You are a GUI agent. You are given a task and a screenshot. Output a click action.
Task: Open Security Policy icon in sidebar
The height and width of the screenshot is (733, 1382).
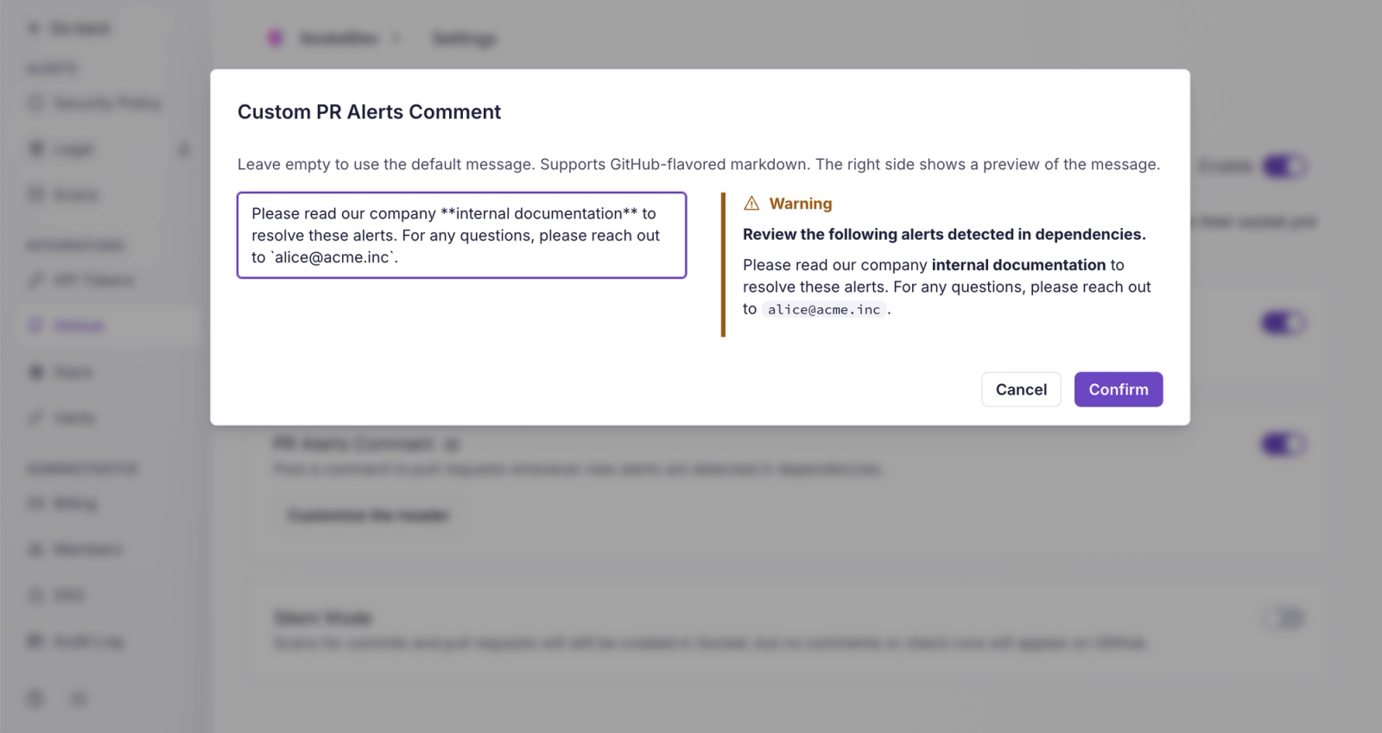click(36, 104)
